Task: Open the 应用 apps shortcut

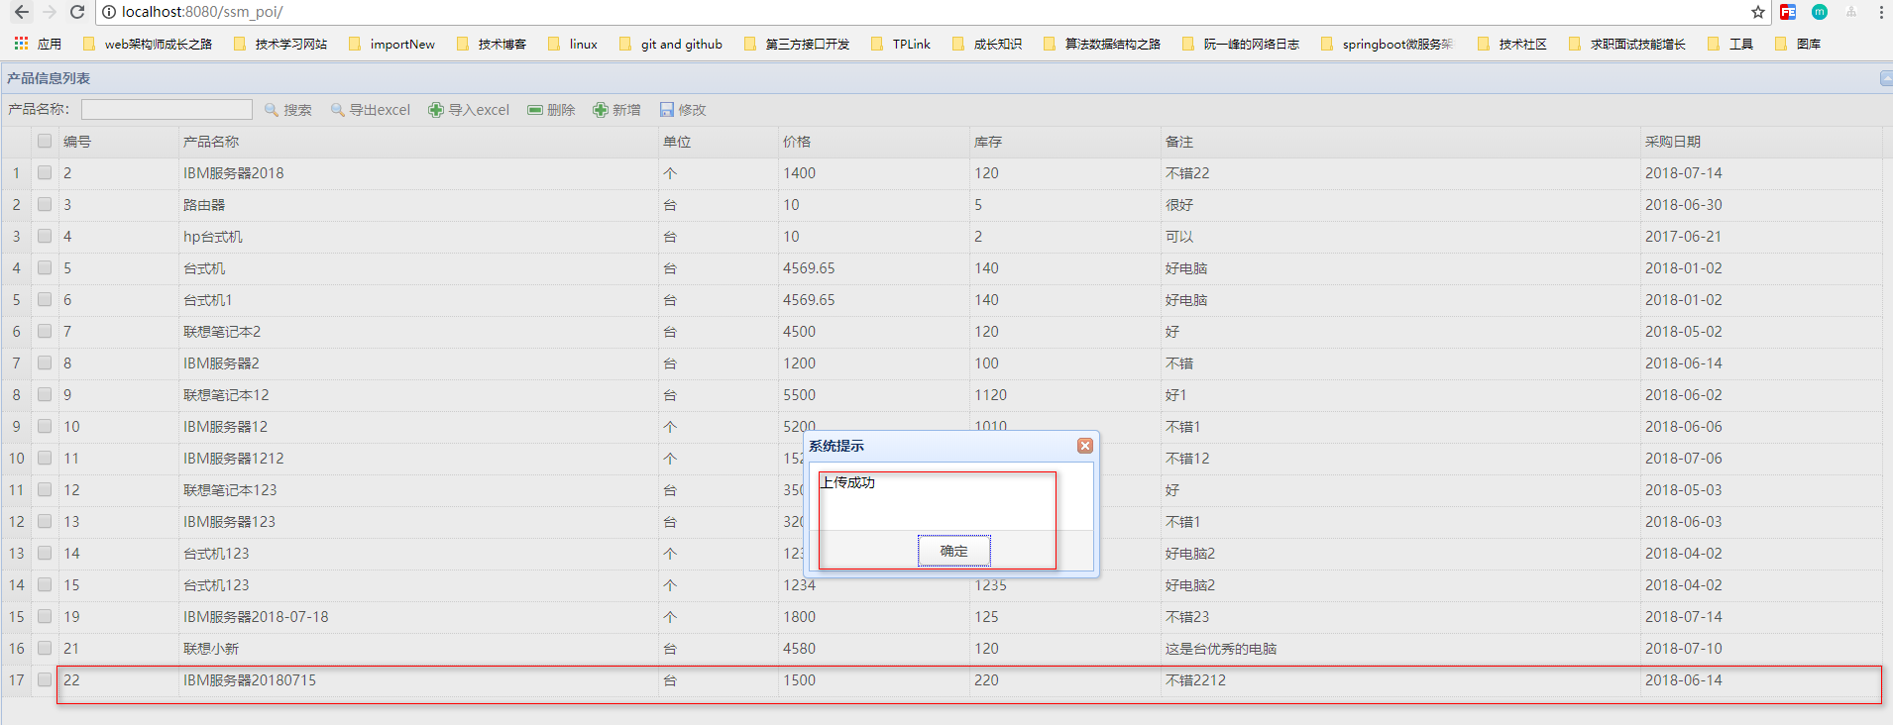Action: click(x=38, y=44)
